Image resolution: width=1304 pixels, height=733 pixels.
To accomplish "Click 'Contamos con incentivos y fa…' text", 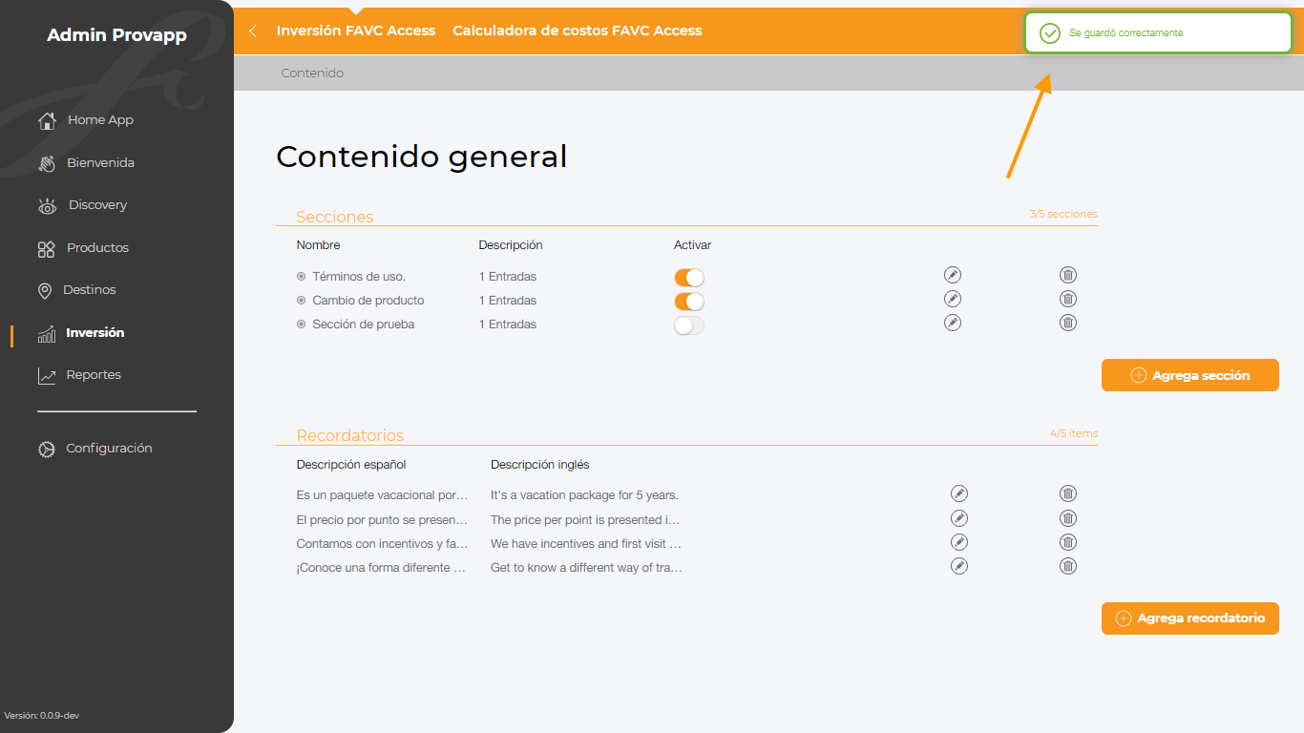I will (x=383, y=544).
